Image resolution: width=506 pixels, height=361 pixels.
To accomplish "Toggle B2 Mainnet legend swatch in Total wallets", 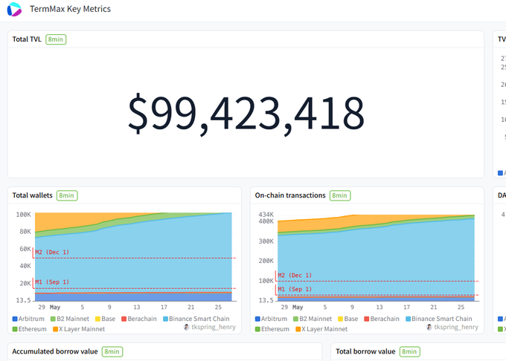I will [53, 319].
